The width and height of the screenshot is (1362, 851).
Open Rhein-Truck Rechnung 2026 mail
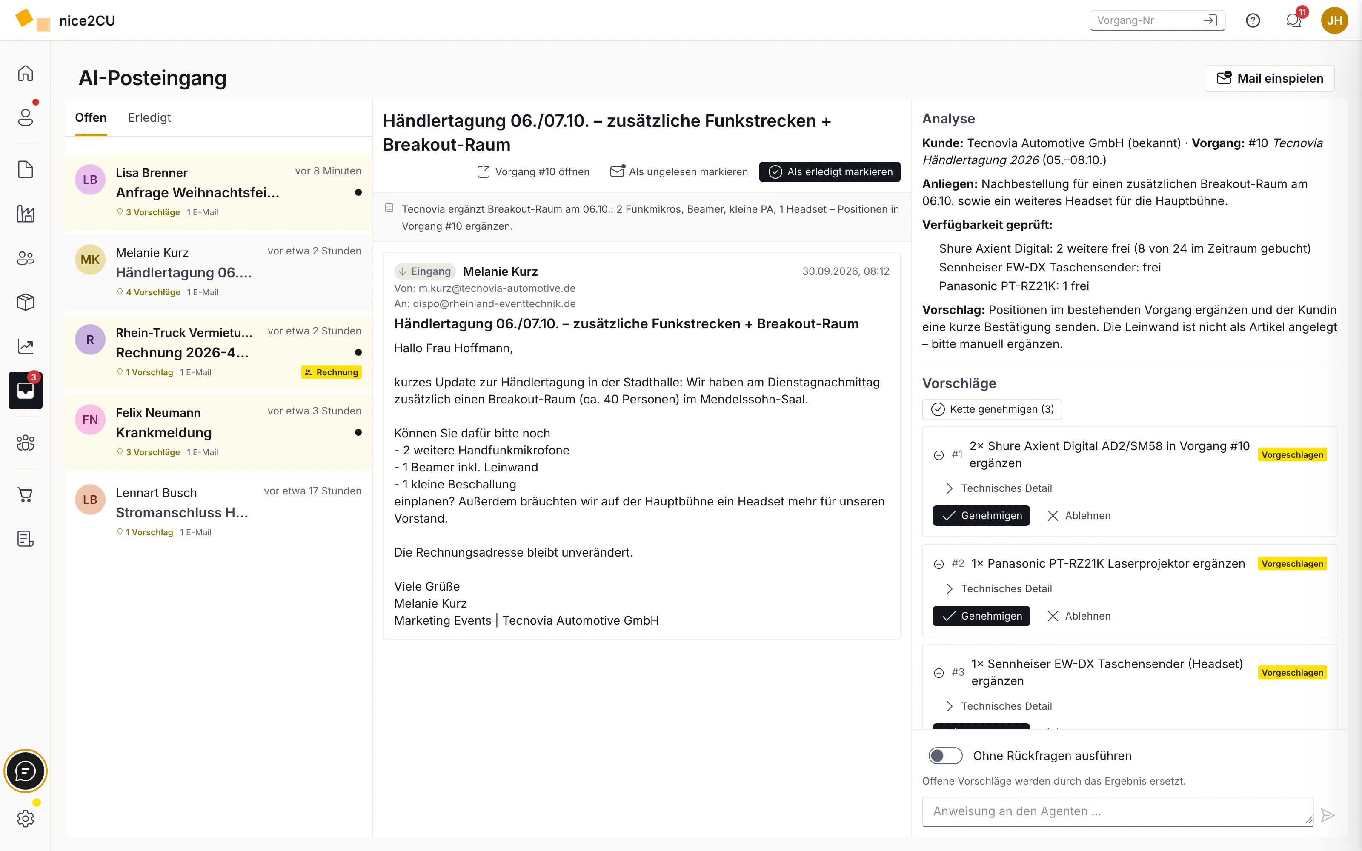(218, 352)
